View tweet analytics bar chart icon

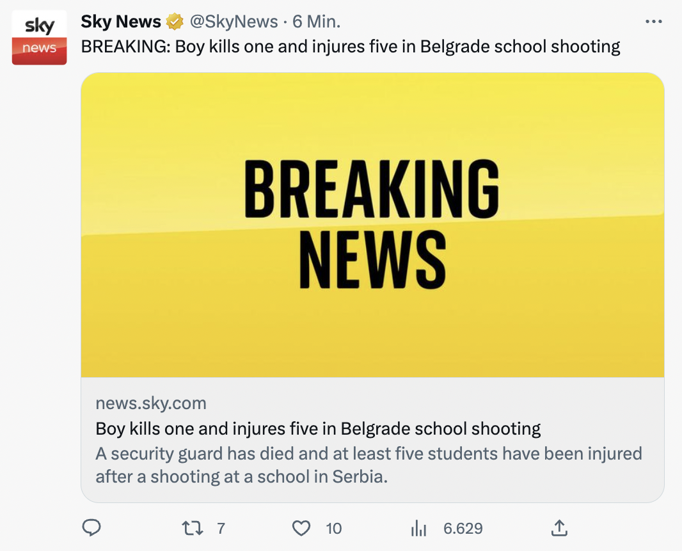tap(418, 528)
